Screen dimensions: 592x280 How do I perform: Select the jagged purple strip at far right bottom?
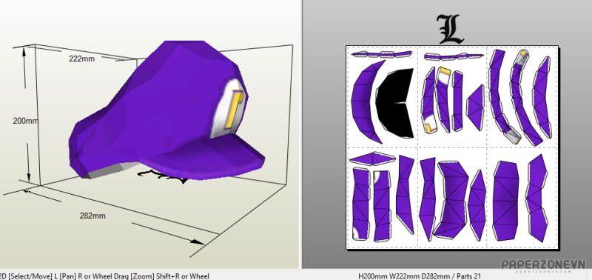click(537, 199)
